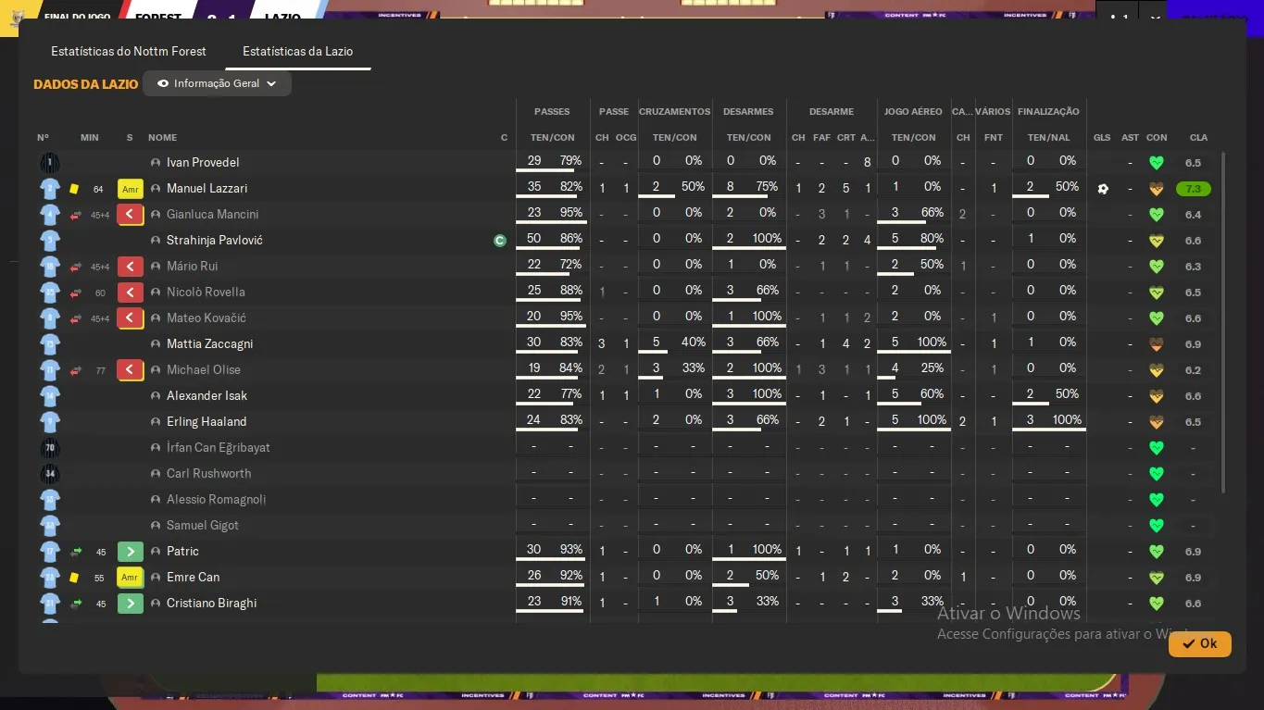The image size is (1264, 710).
Task: Click the person icon beside Alessio Romagnoli
Action: 156,500
